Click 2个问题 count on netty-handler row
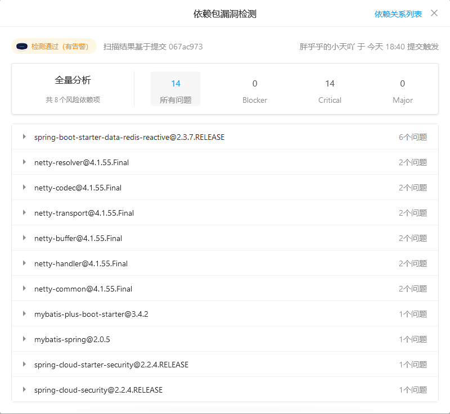This screenshot has height=414, width=450. click(413, 263)
